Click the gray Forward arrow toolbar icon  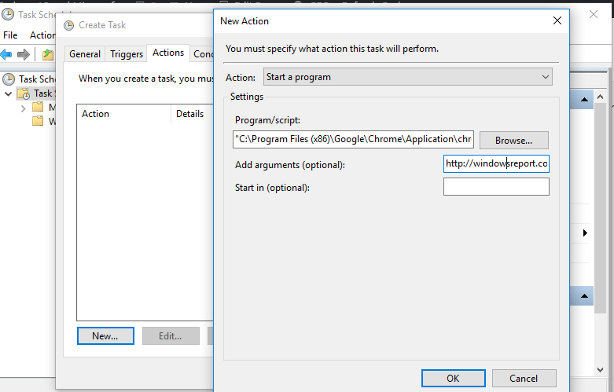pos(24,54)
